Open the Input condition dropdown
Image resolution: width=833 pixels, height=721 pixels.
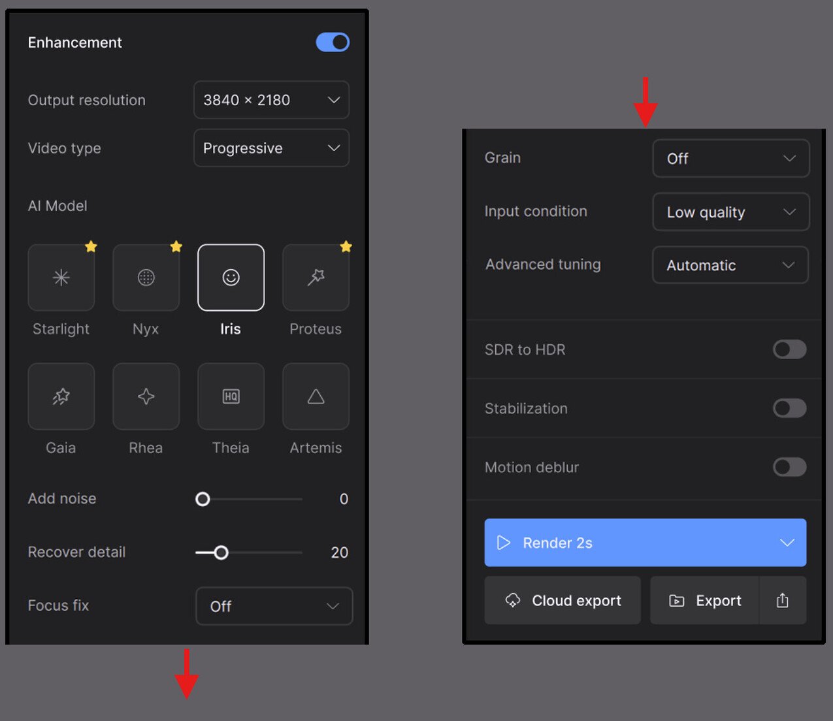click(x=730, y=212)
